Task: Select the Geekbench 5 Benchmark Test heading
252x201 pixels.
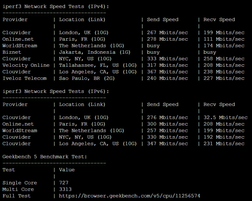Action: click(44, 157)
